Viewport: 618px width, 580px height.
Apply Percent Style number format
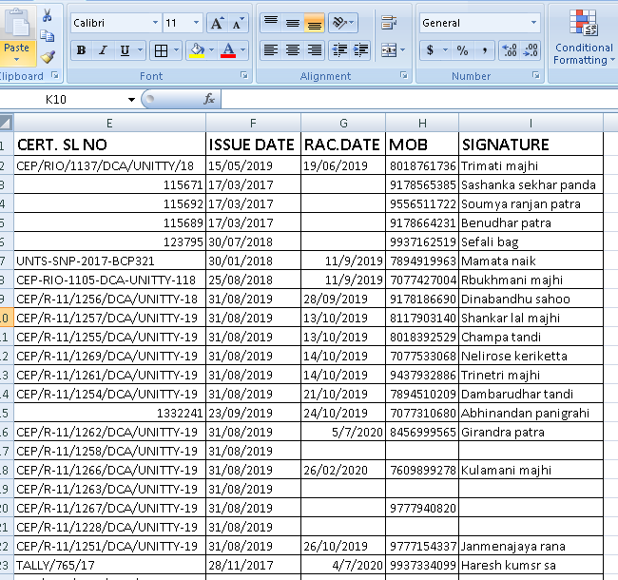click(x=462, y=50)
